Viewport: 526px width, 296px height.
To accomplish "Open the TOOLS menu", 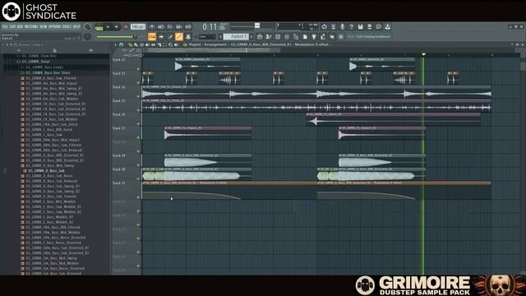I will coord(67,26).
